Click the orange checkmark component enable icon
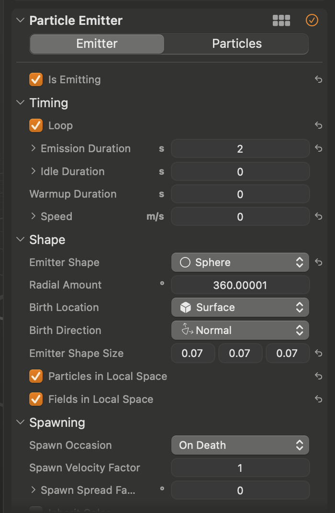This screenshot has width=335, height=513. (312, 20)
